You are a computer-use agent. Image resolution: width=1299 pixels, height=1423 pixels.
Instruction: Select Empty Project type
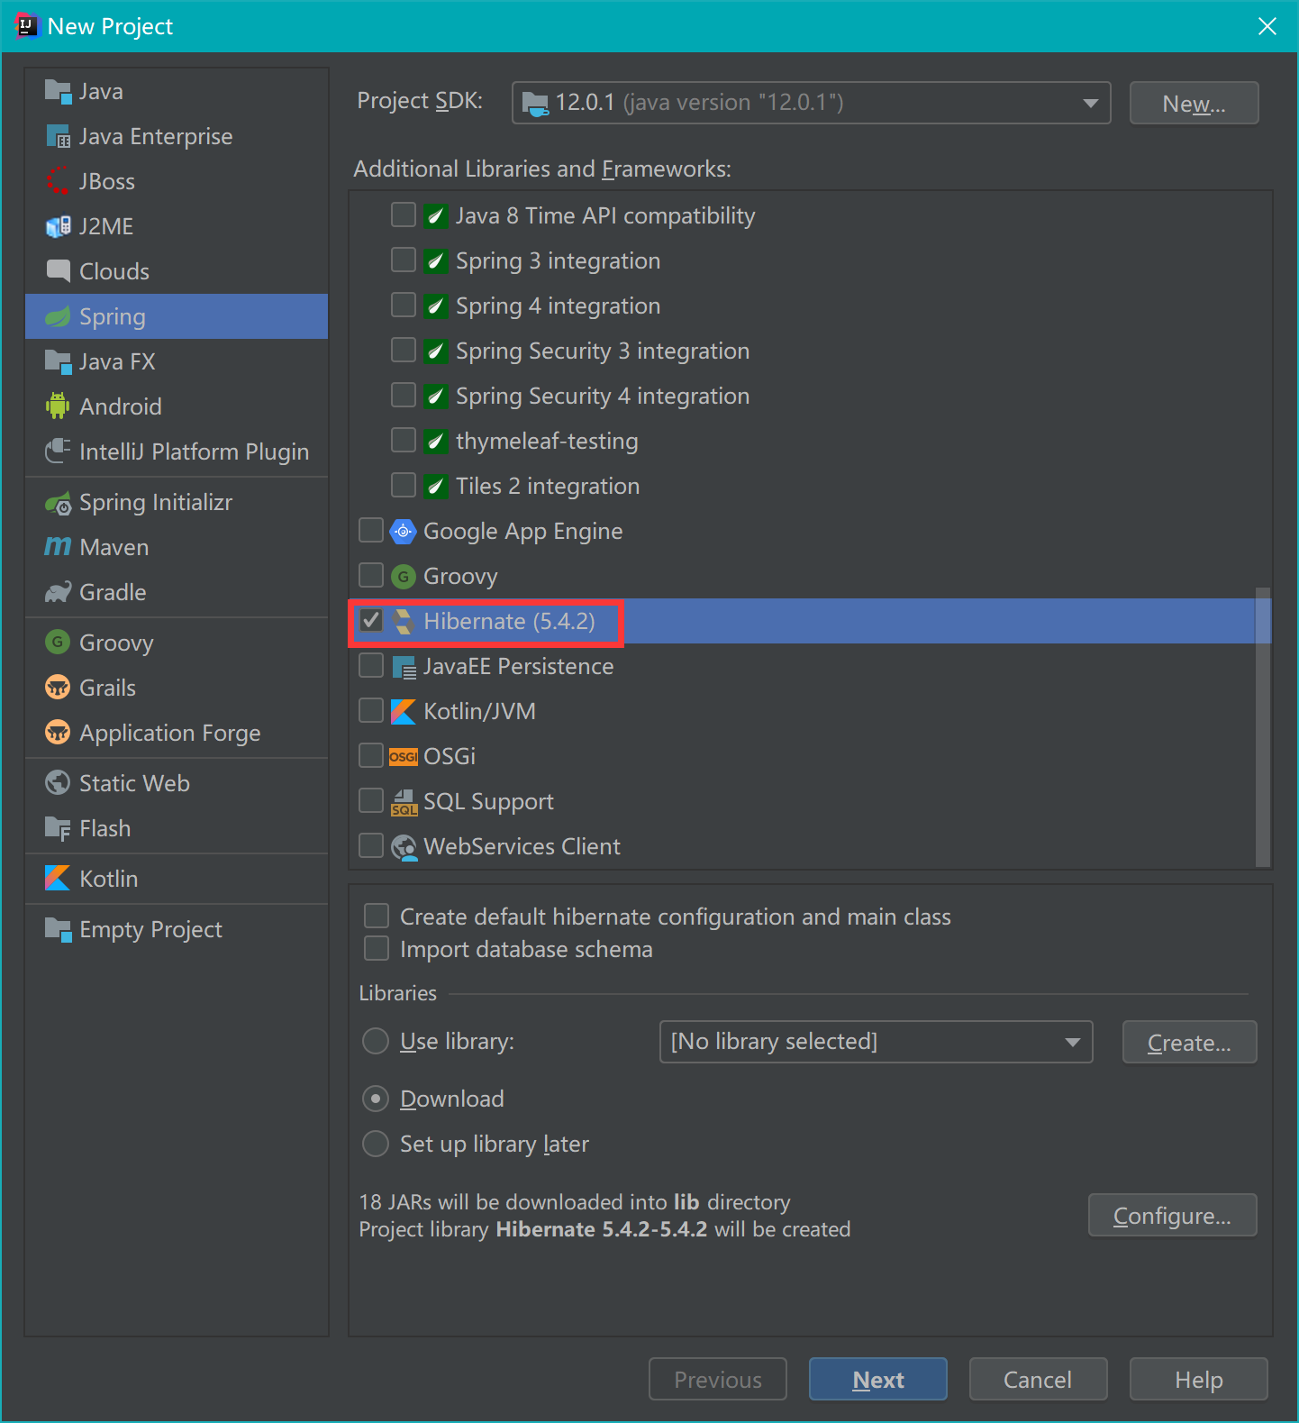177,929
